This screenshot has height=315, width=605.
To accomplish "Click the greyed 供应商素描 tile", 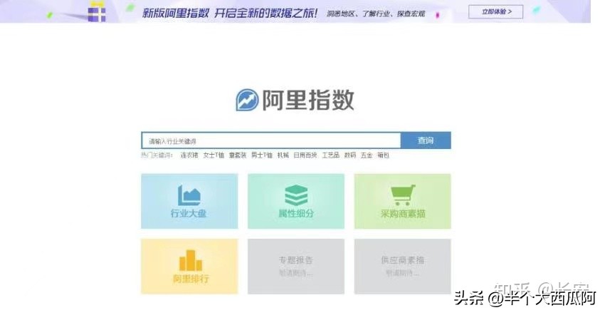I will [x=402, y=267].
